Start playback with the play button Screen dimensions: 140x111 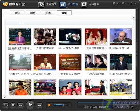(30, 105)
